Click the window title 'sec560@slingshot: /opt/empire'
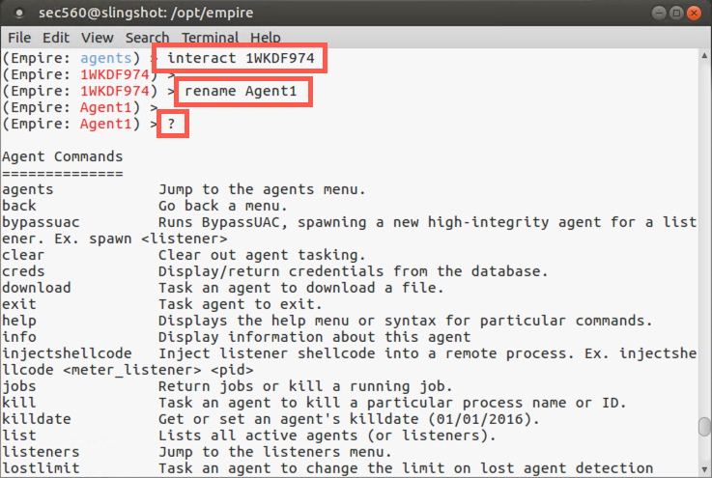The width and height of the screenshot is (712, 478). point(146,14)
